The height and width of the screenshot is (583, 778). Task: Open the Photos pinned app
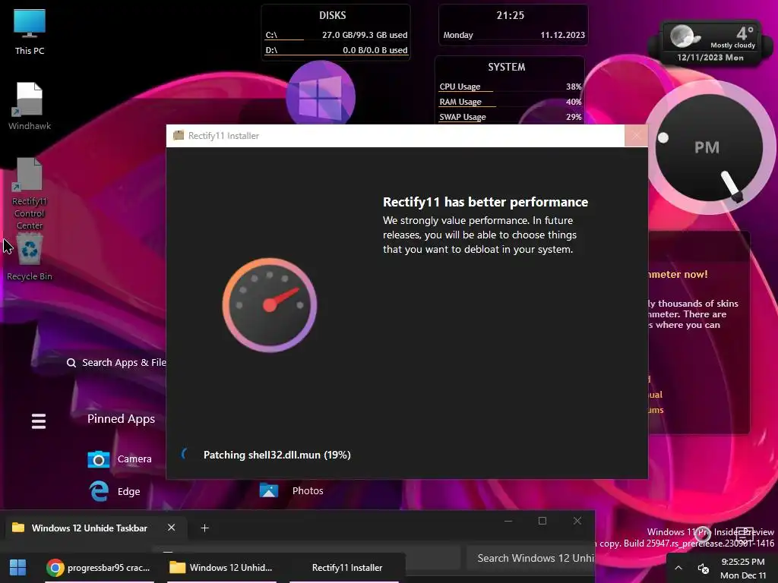291,490
